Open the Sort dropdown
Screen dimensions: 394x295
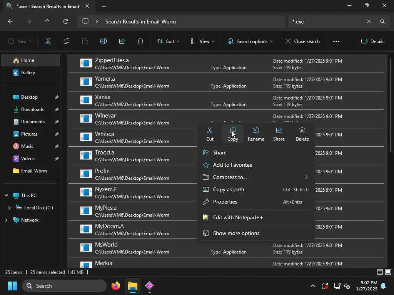168,41
